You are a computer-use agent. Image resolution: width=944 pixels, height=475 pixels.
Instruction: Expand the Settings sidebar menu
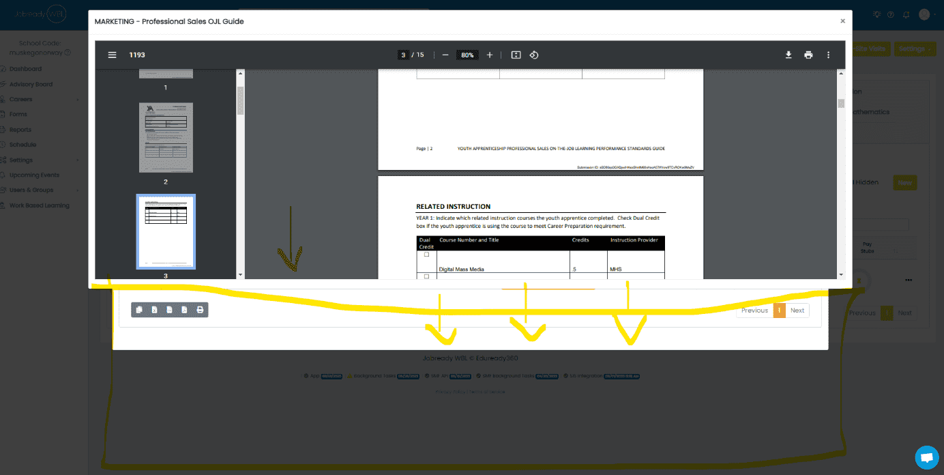pyautogui.click(x=40, y=160)
